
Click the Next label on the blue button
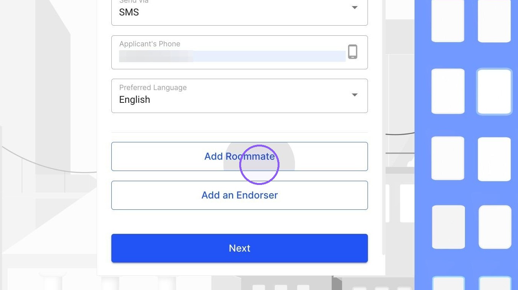[x=240, y=248]
